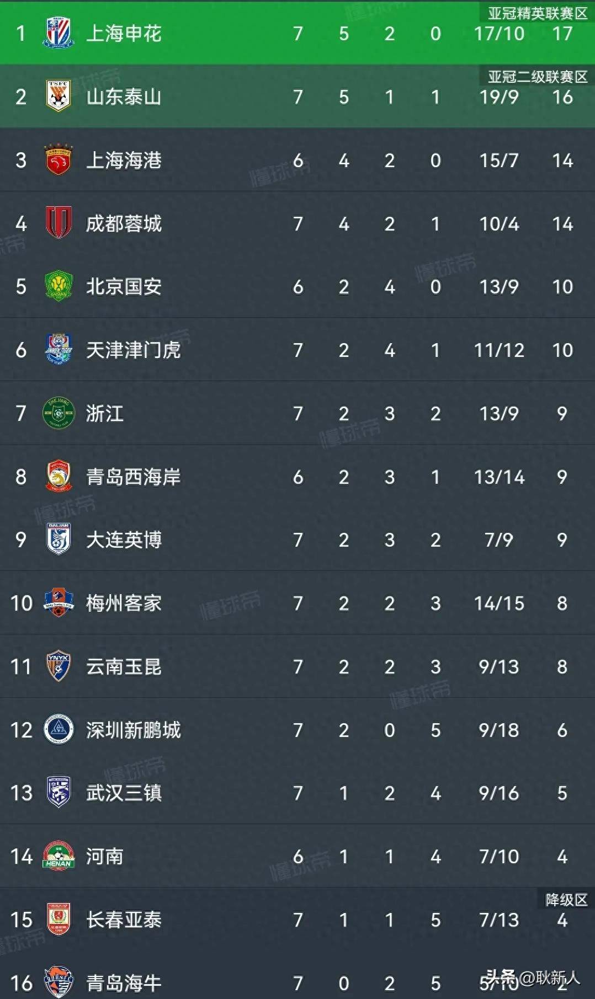Image resolution: width=595 pixels, height=999 pixels.
Task: Click the Beijing Guoan green emblem
Action: (x=59, y=286)
